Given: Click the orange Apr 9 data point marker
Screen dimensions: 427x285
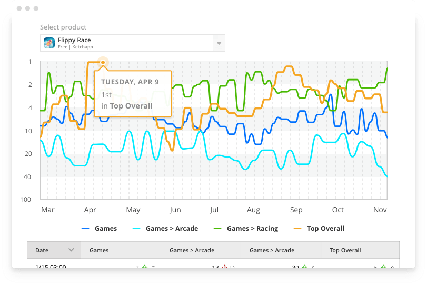Looking at the screenshot, I should [x=103, y=62].
